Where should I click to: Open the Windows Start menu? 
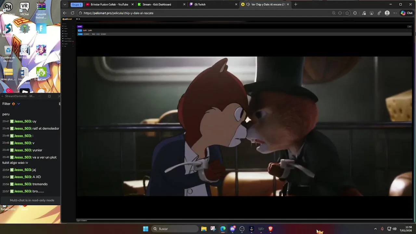[146, 229]
